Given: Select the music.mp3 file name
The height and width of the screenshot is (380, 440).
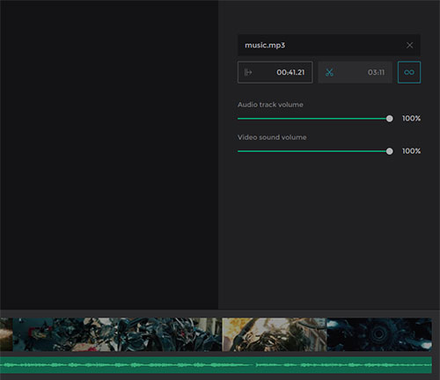Looking at the screenshot, I should (x=265, y=46).
